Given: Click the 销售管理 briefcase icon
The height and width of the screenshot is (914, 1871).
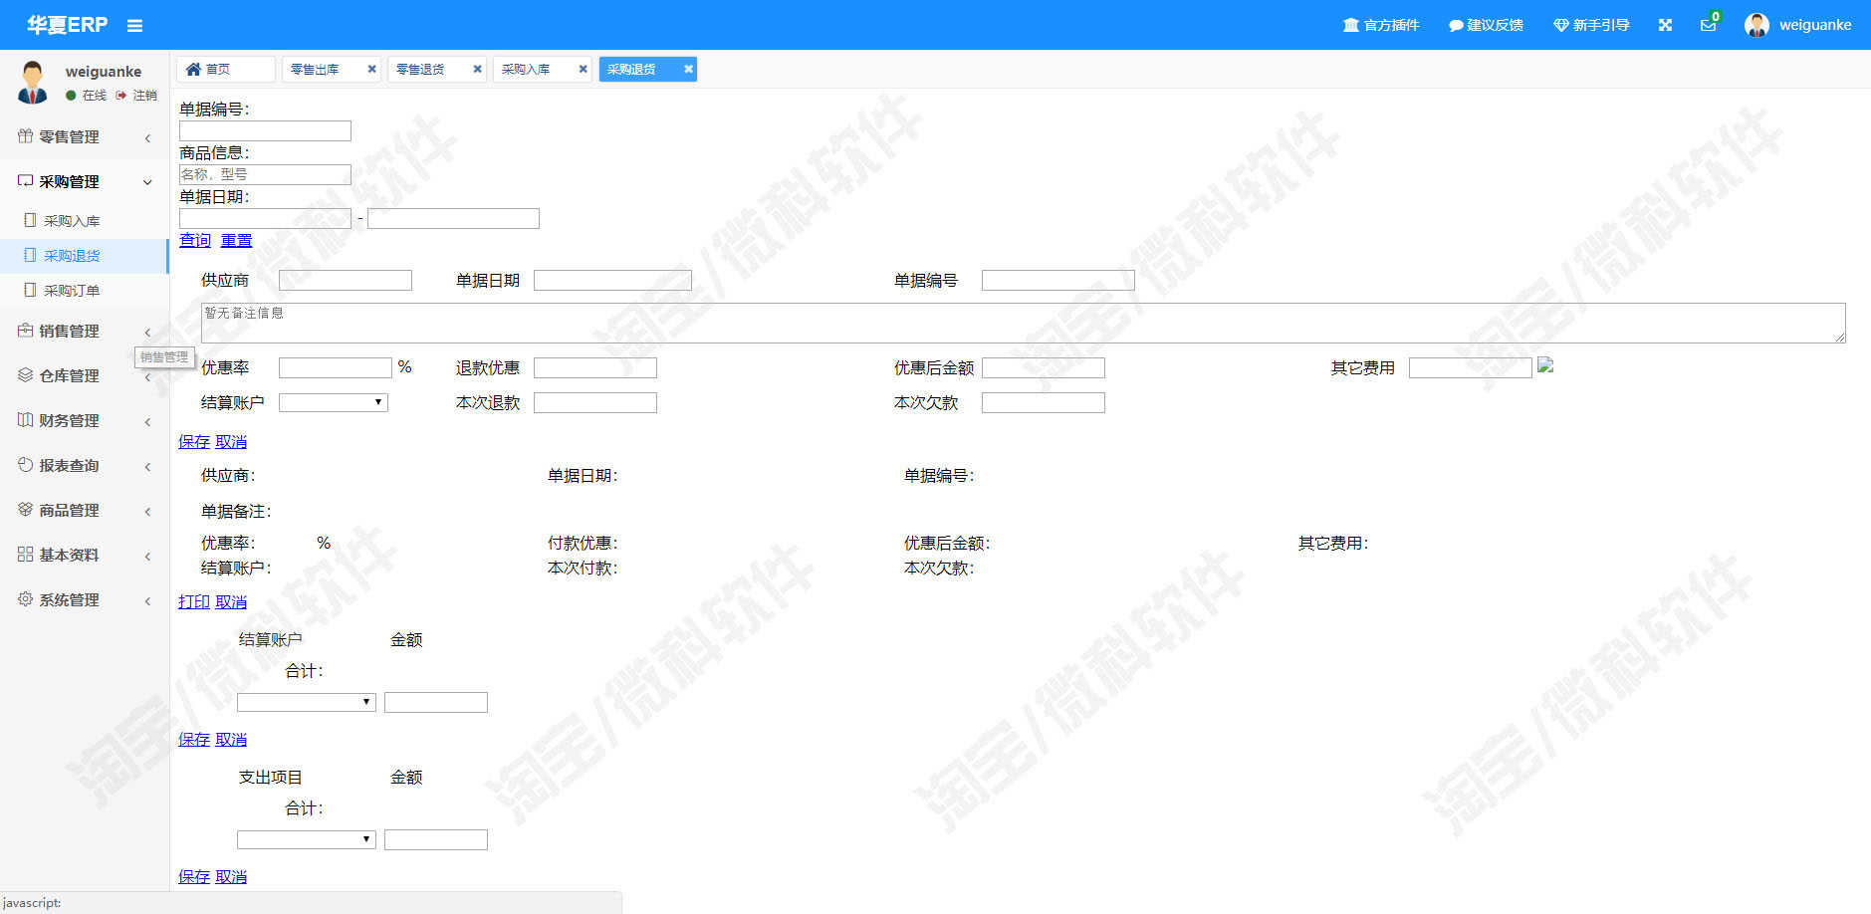Looking at the screenshot, I should click(x=25, y=331).
